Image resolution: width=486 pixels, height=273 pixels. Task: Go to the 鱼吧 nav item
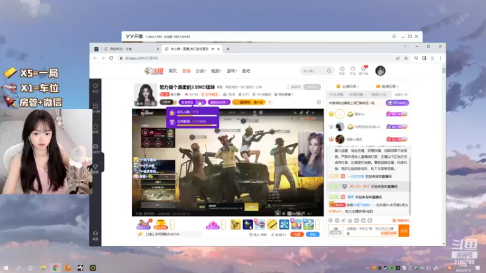click(x=246, y=71)
